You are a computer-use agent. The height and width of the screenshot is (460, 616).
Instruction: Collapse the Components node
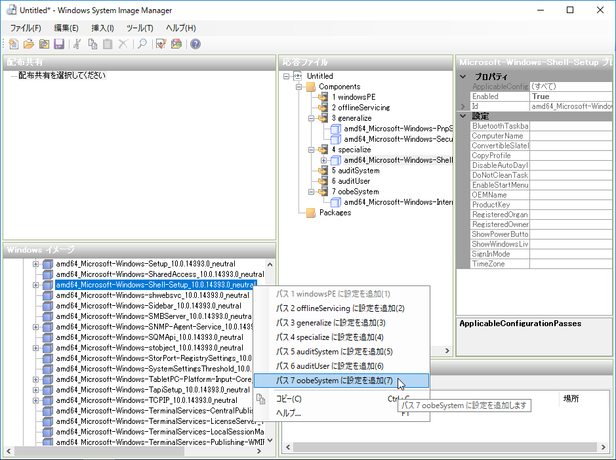[x=299, y=87]
